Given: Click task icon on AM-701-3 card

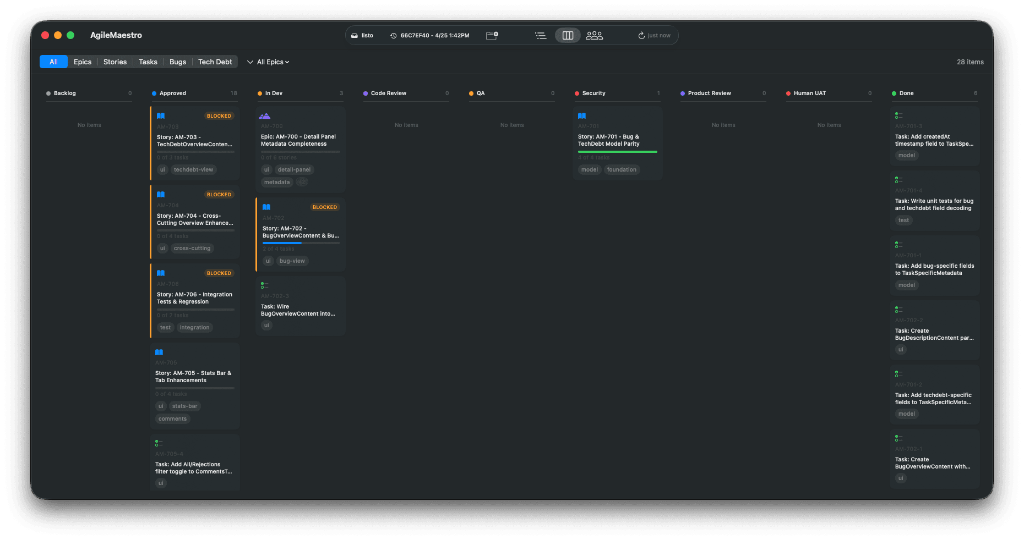Looking at the screenshot, I should coord(898,115).
